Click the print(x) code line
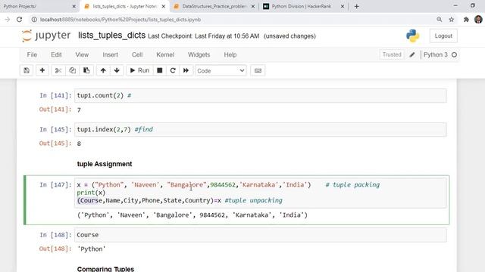 coord(91,193)
